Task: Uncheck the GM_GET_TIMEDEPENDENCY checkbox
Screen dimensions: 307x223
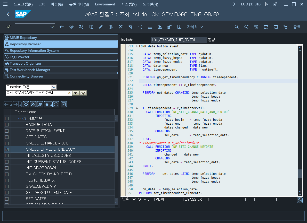Action: click(7, 149)
